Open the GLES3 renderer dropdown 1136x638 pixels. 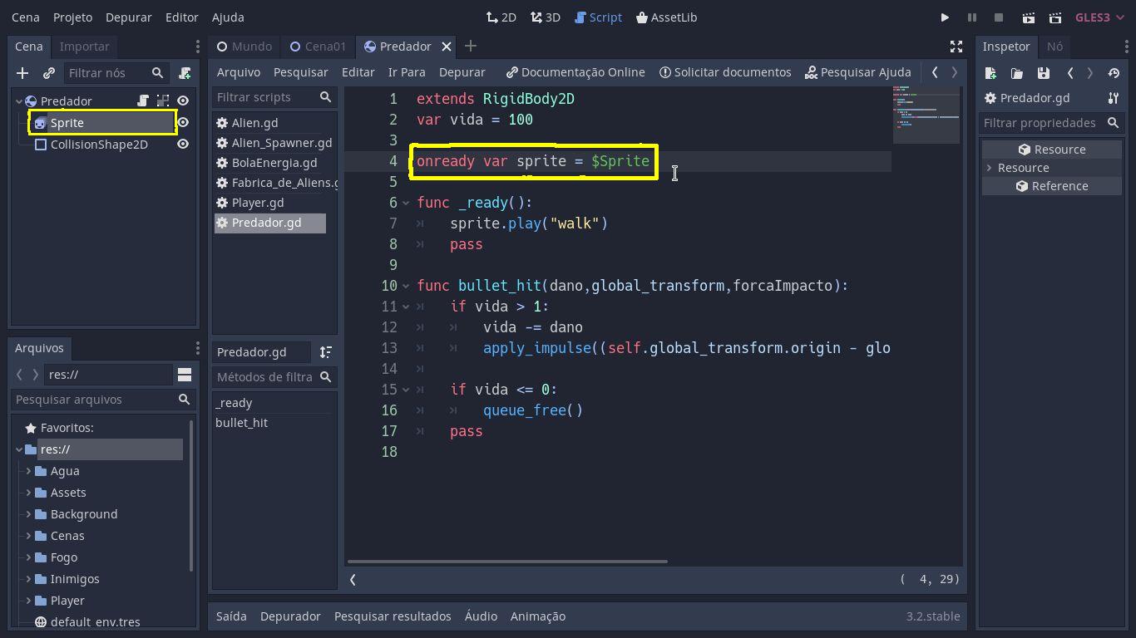click(1099, 17)
